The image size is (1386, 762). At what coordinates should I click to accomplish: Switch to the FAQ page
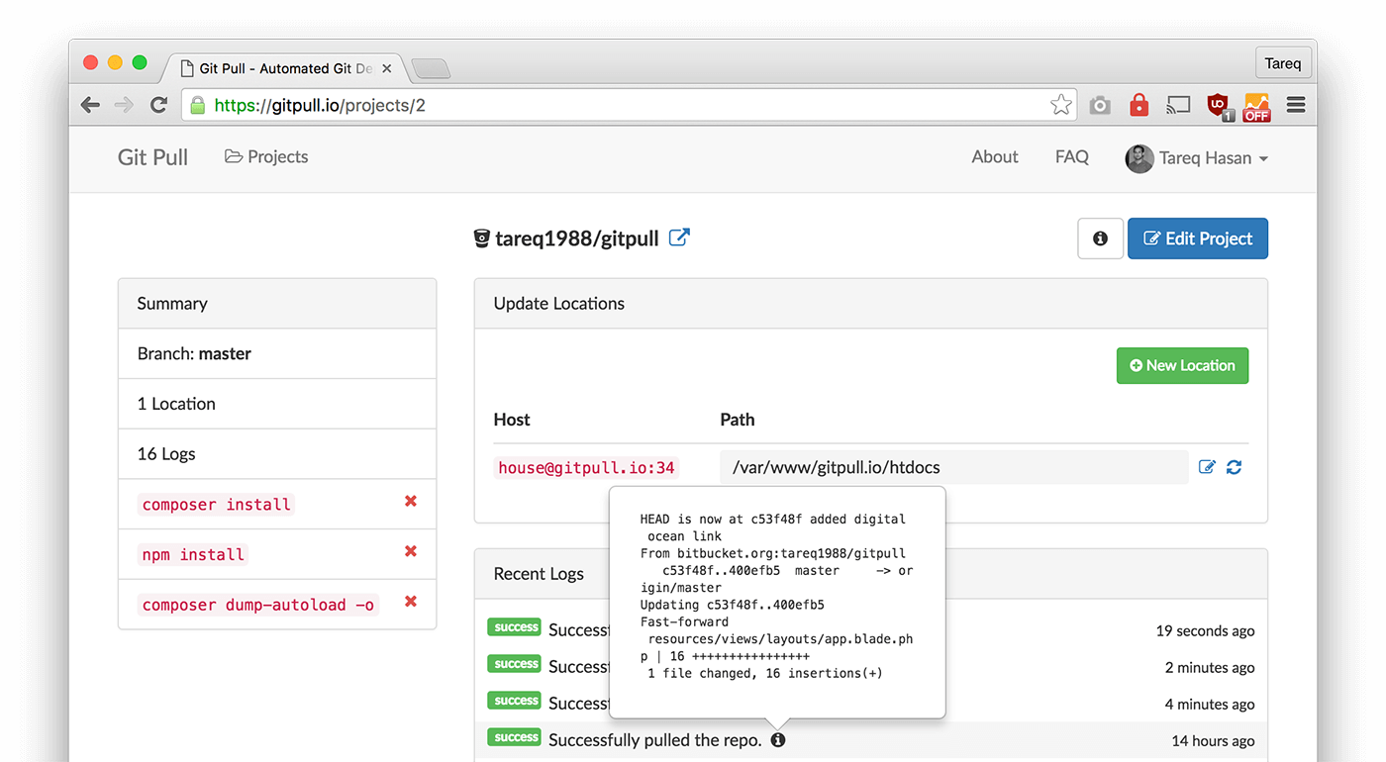[1071, 156]
